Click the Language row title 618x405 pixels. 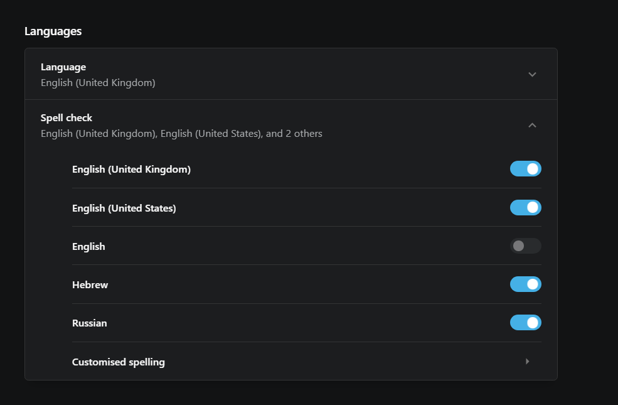pyautogui.click(x=63, y=67)
